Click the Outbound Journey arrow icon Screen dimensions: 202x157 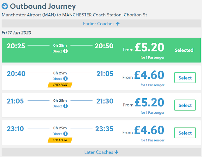[5, 6]
